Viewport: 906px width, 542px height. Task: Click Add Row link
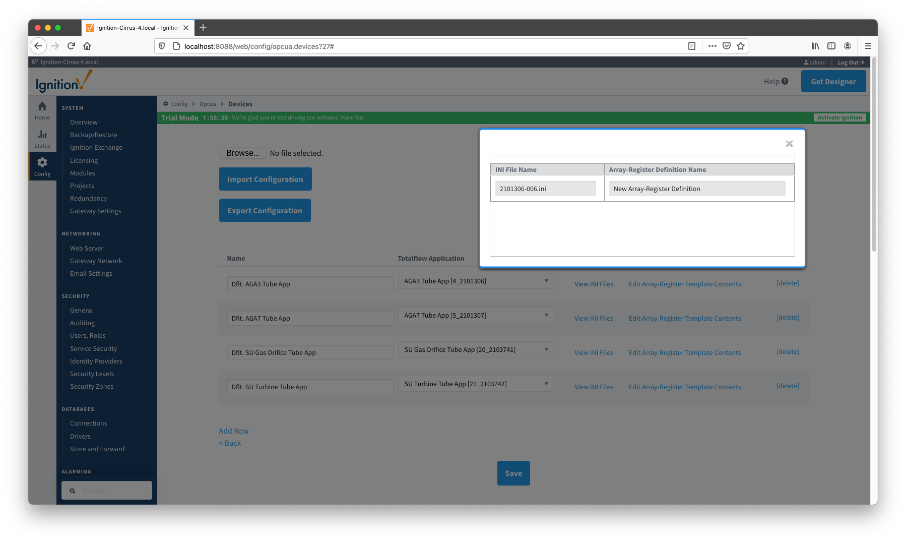[233, 431]
